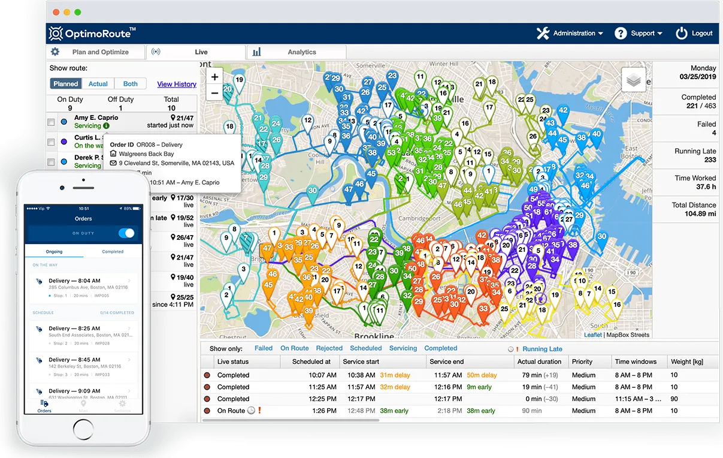The width and height of the screenshot is (723, 458).
Task: Turn off the ON DUTY switch on the phone
Action: pos(126,233)
